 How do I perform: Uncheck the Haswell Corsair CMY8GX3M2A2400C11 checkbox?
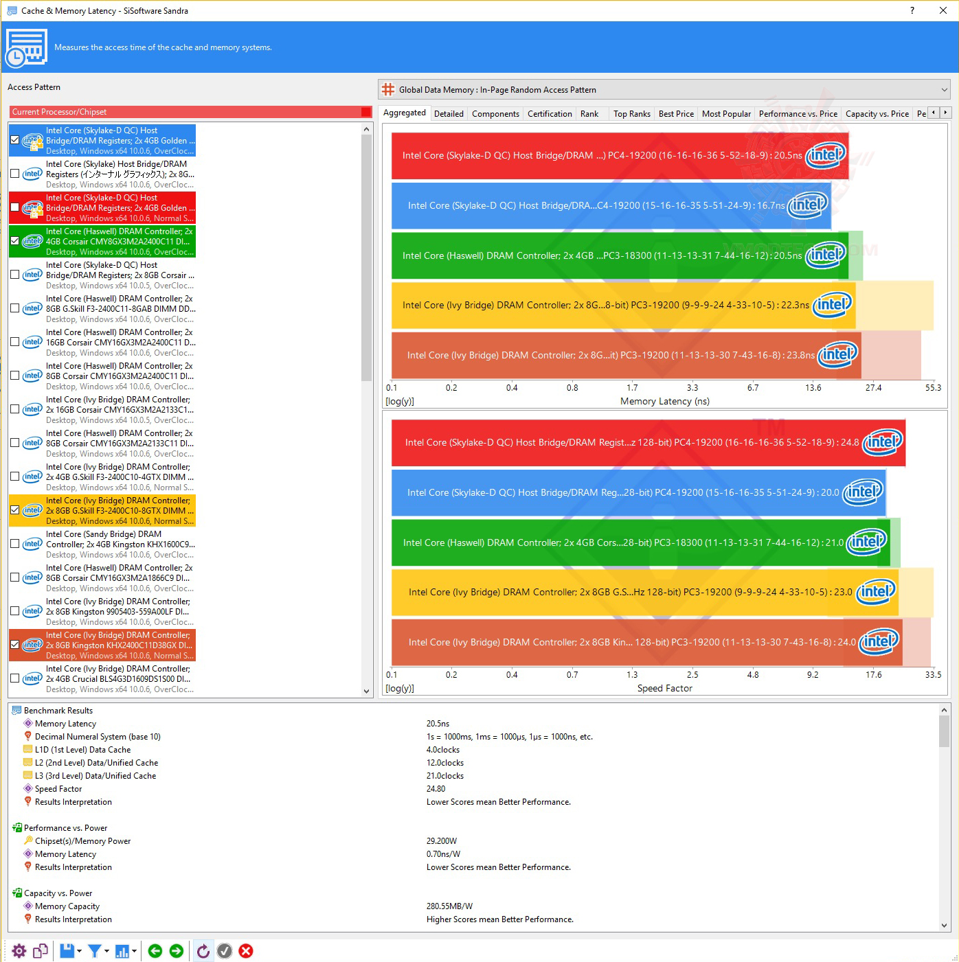click(15, 241)
